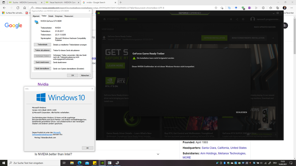Open the Ereignisse tab
The width and height of the screenshot is (296, 166).
tap(59, 16)
